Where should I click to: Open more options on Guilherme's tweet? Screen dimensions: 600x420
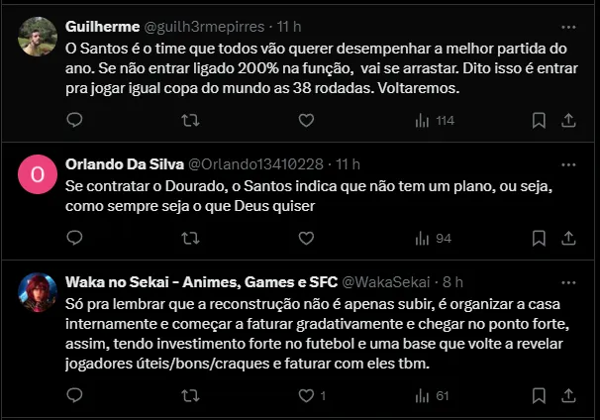568,27
